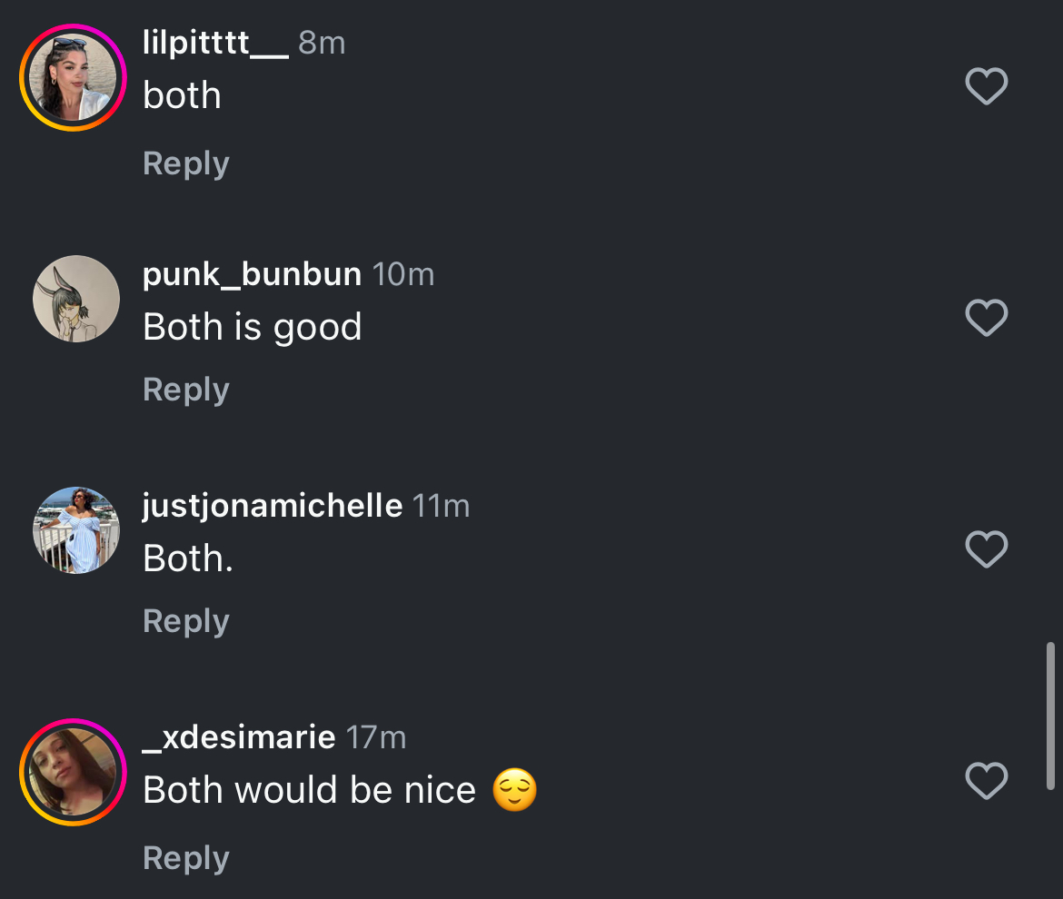Viewport: 1063px width, 899px height.
Task: Heart the comment from justjonamichelle
Action: click(986, 549)
